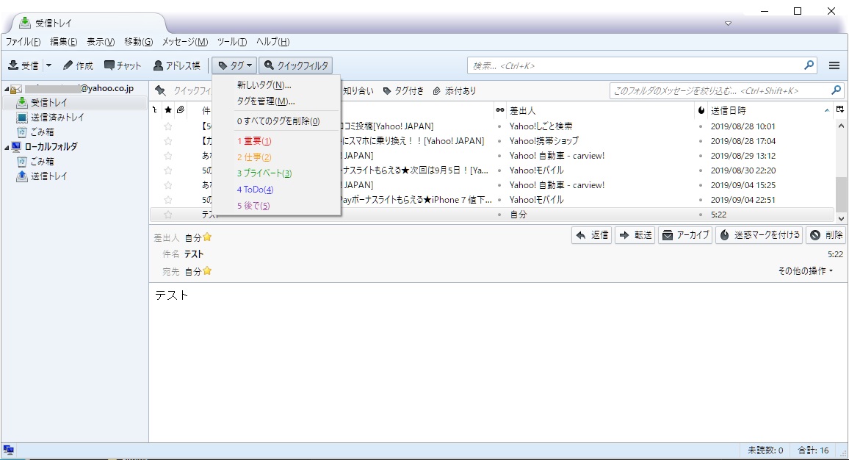Open the hamburger application menu
The image size is (849, 460).
point(834,65)
